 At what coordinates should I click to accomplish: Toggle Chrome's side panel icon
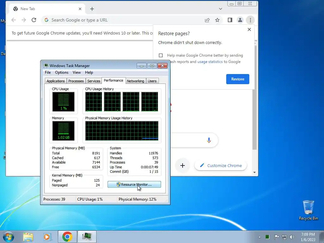coord(230,20)
